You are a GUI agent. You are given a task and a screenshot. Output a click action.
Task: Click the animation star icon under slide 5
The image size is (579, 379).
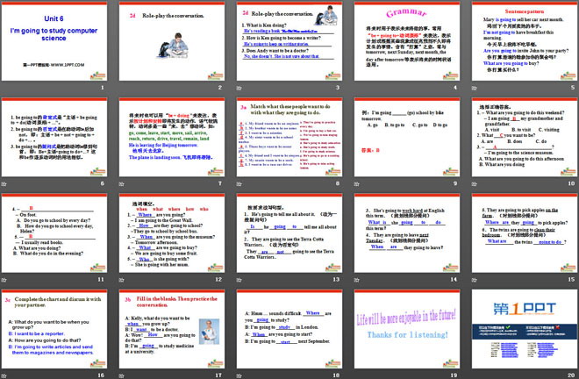click(x=474, y=88)
